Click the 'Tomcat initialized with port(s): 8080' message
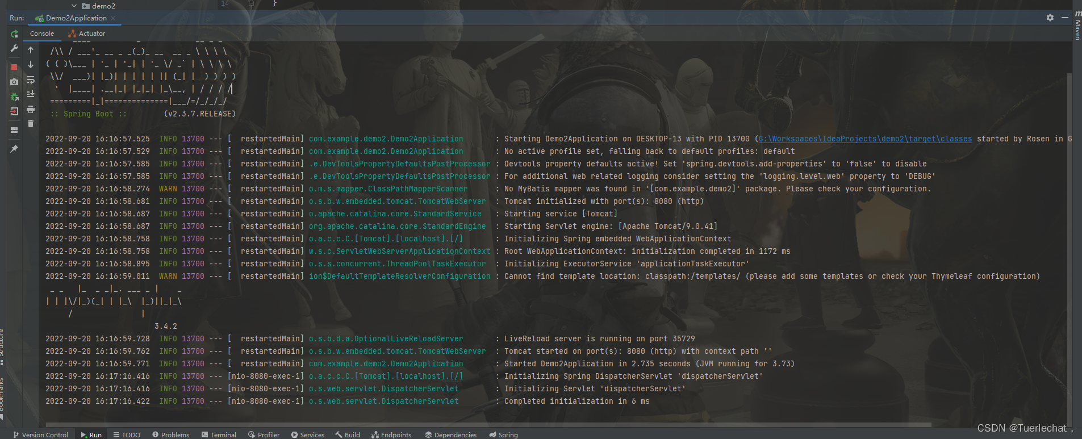Viewport: 1082px width, 439px height. tap(604, 201)
